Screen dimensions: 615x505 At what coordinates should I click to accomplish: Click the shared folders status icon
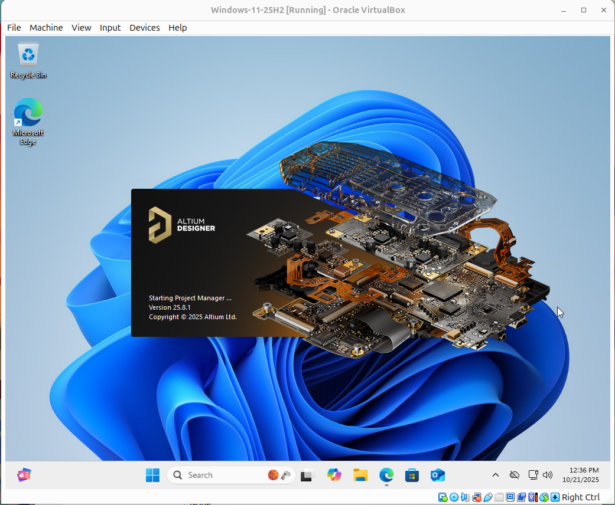point(499,497)
